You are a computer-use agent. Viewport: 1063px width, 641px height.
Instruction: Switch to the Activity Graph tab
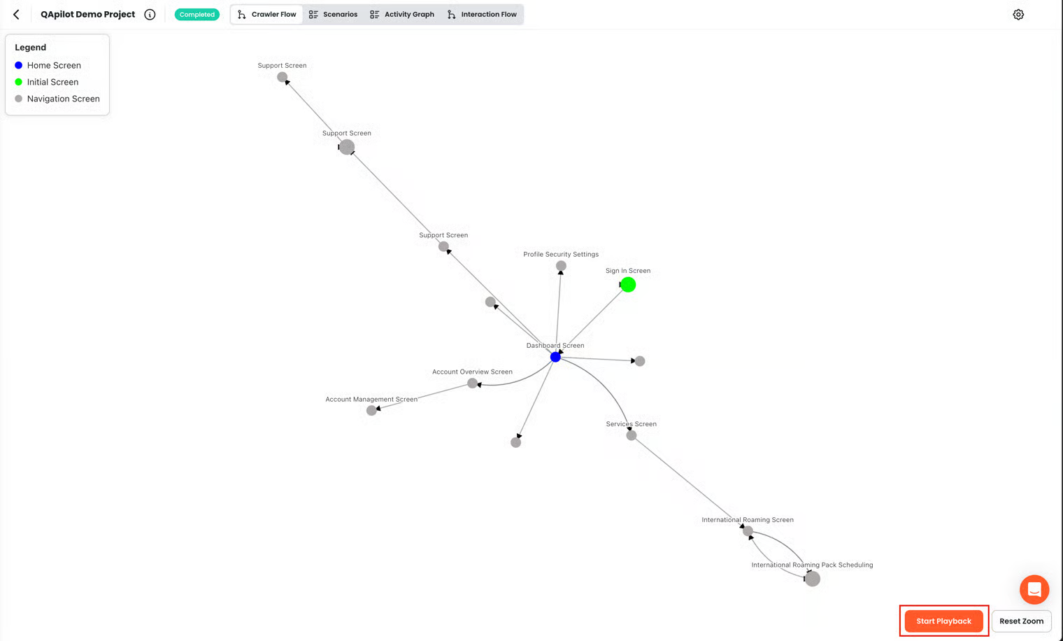tap(402, 14)
